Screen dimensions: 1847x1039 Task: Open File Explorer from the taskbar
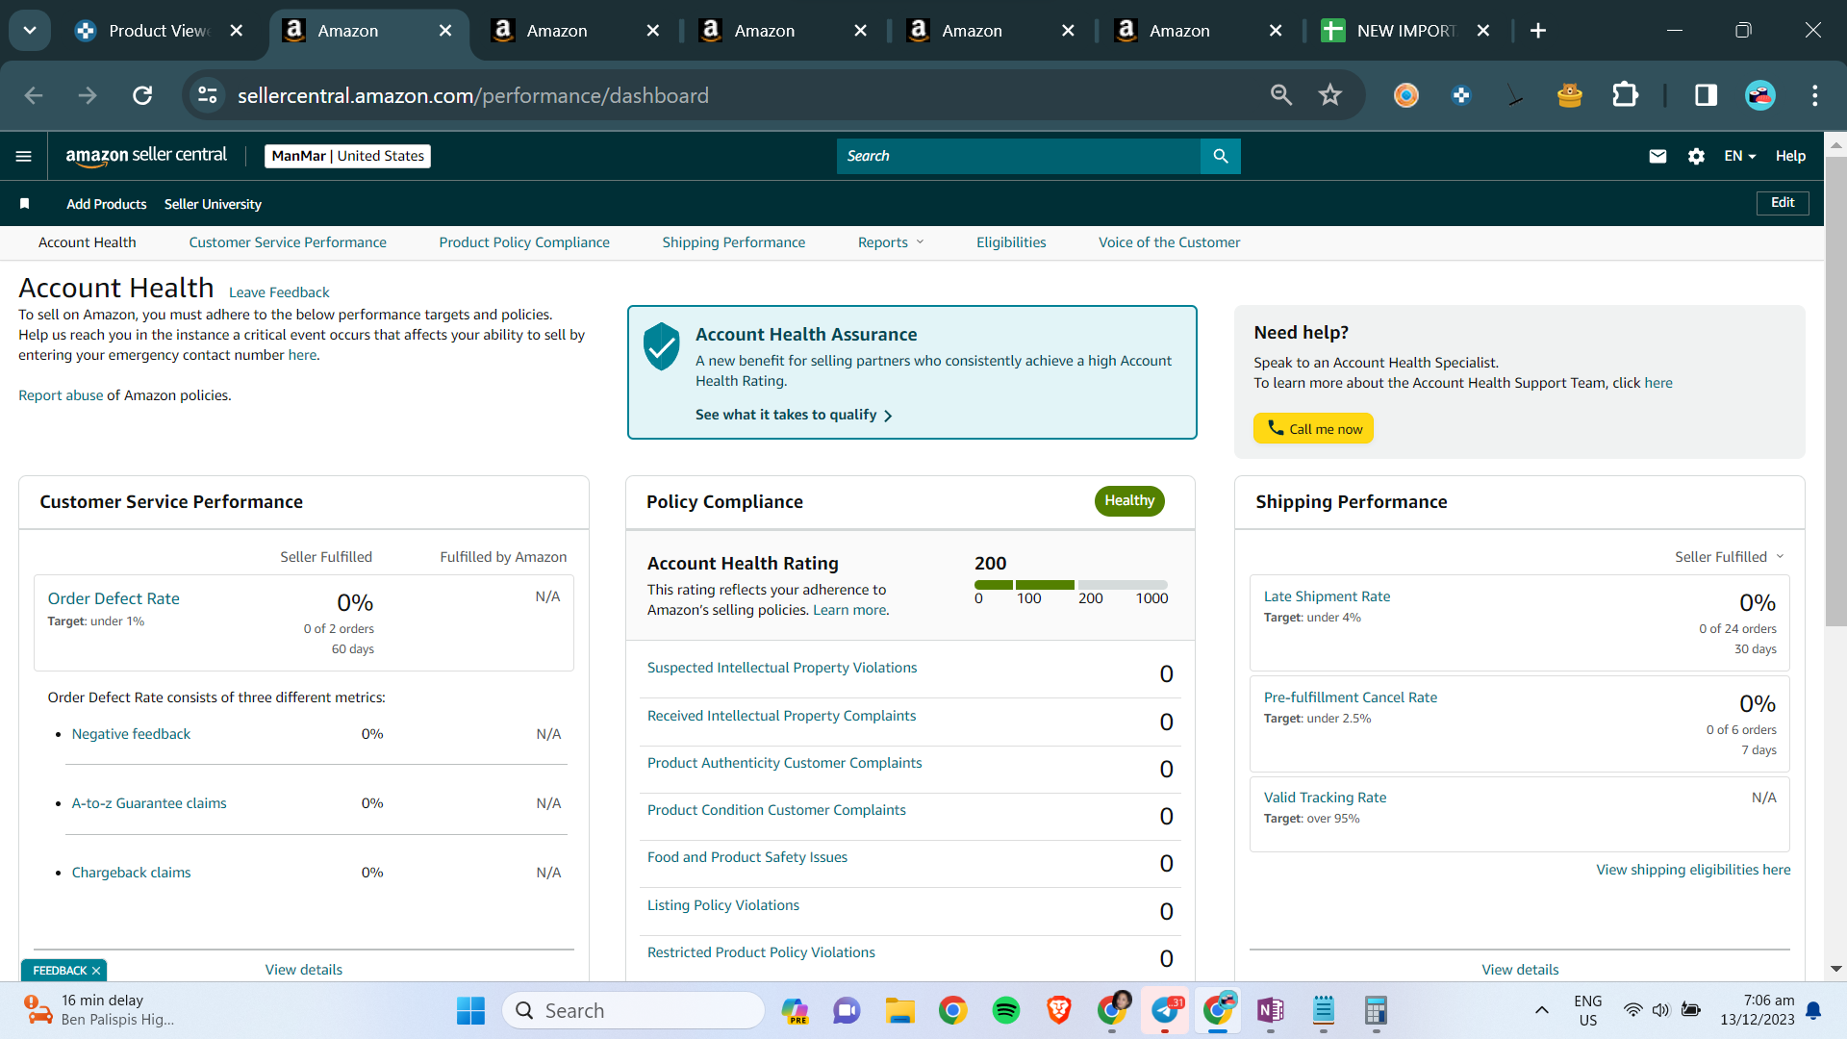[900, 1010]
